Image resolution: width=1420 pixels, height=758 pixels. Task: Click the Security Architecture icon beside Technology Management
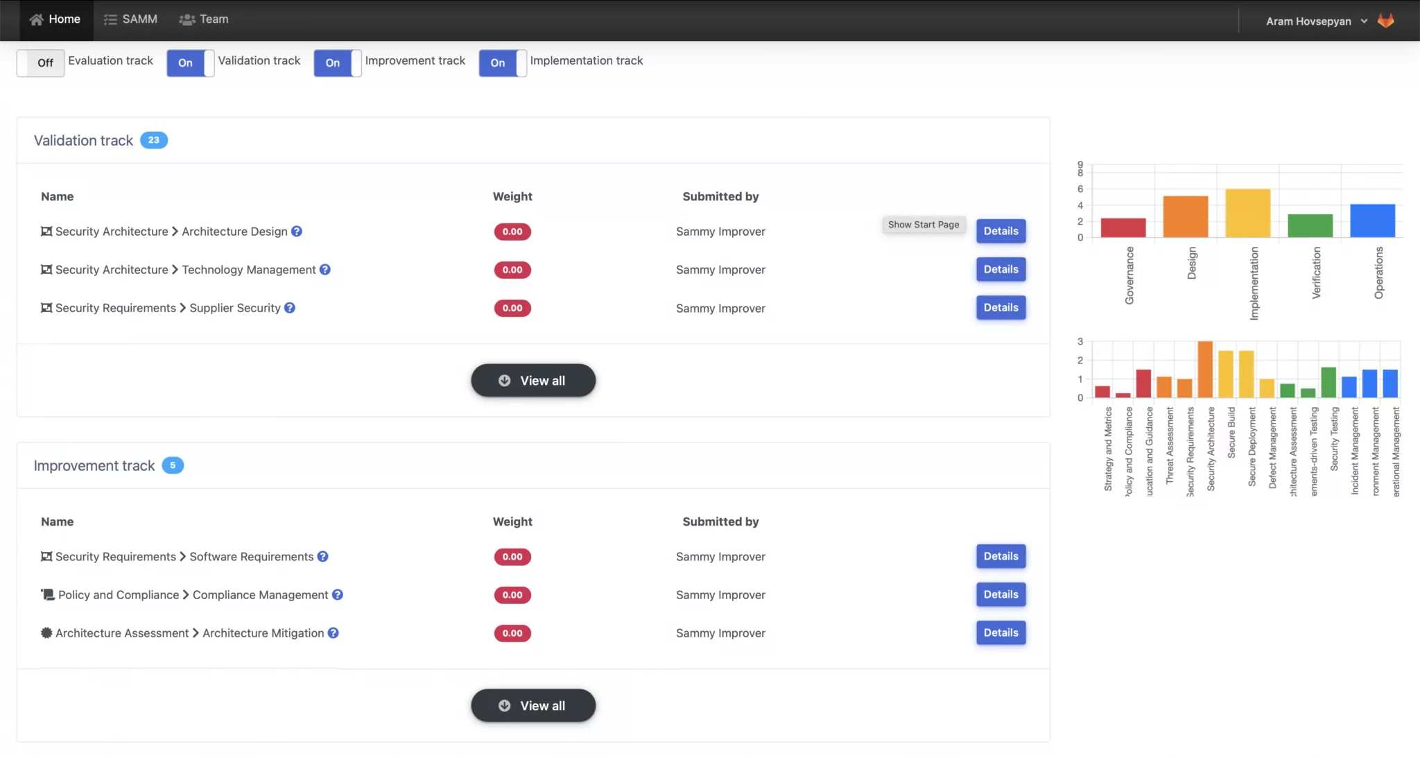click(46, 270)
